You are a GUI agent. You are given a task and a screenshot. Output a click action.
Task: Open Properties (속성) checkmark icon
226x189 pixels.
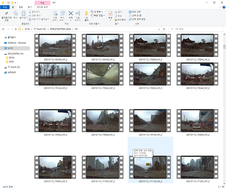110,14
